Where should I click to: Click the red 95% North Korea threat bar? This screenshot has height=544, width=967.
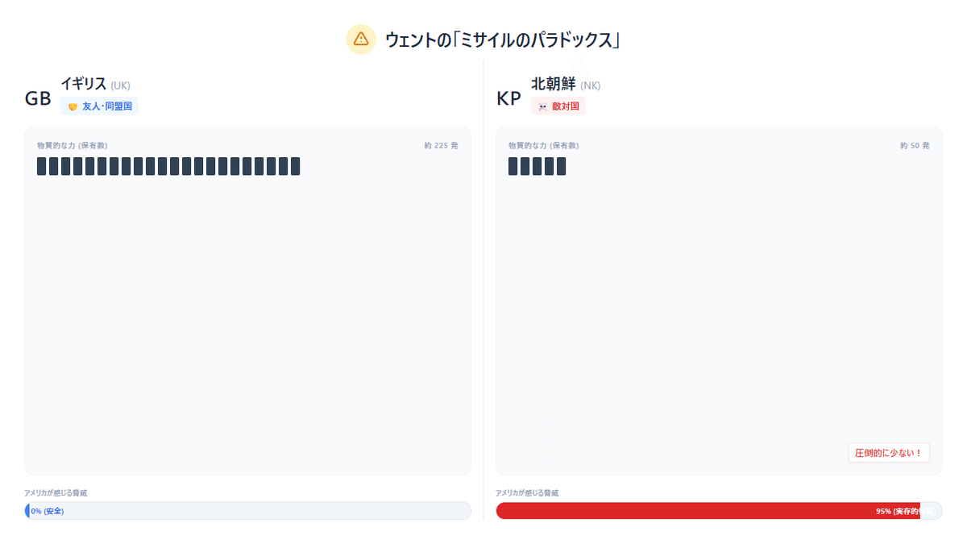(x=708, y=511)
